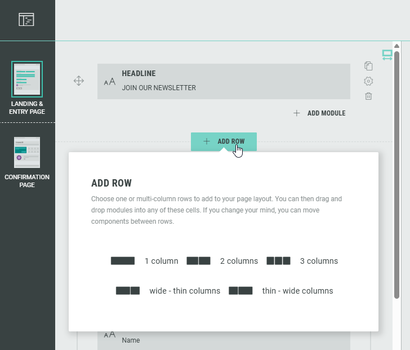
Task: Click the move handle beside Headline module
Action: pyautogui.click(x=79, y=81)
